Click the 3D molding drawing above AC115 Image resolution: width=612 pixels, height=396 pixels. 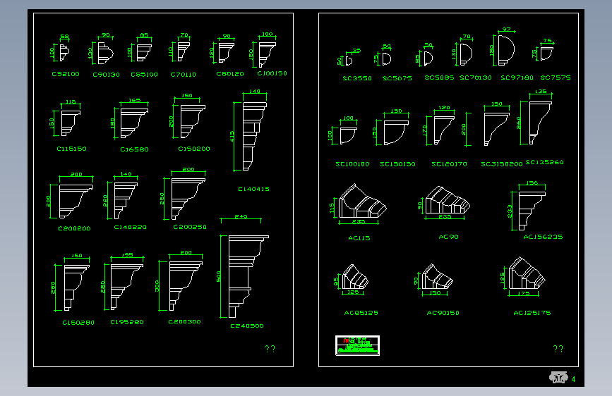[x=363, y=201]
